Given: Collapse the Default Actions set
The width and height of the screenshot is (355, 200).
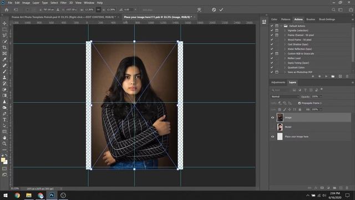Looking at the screenshot, I should pyautogui.click(x=281, y=26).
